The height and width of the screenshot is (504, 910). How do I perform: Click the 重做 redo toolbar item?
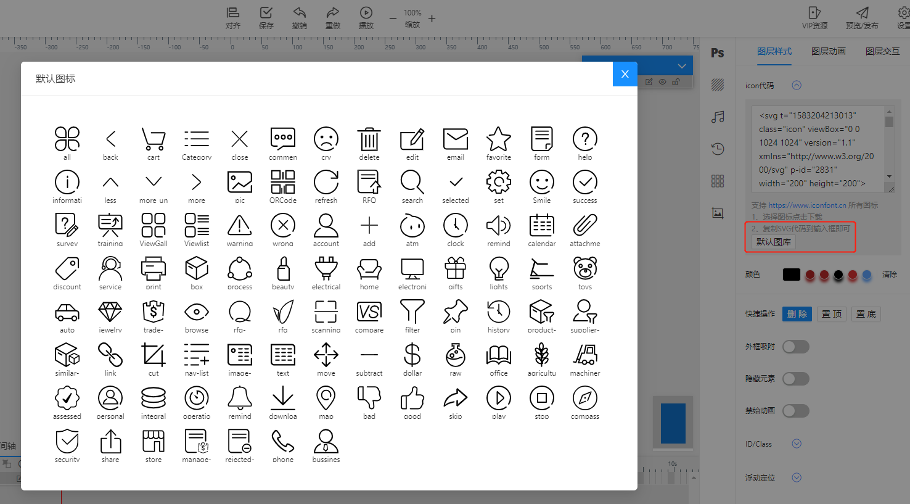(333, 18)
